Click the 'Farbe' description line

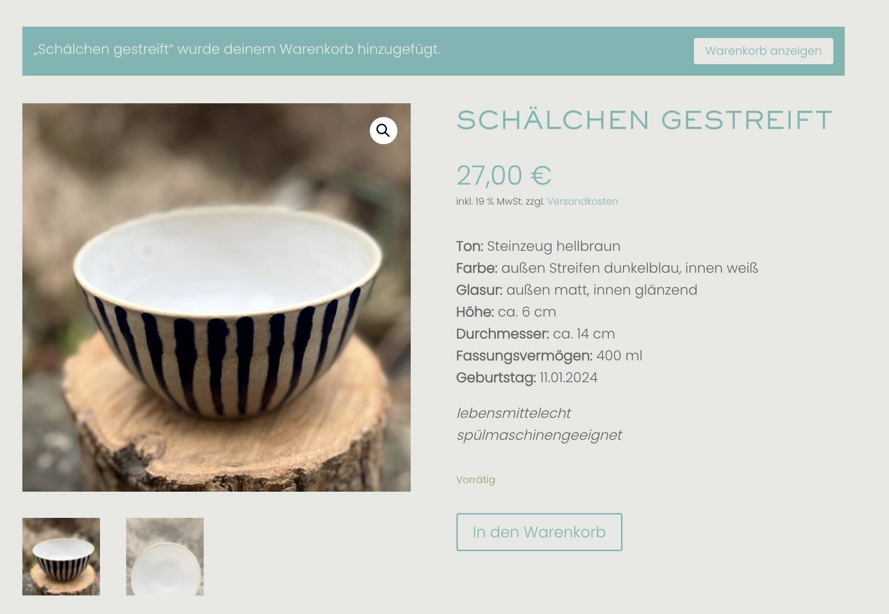coord(607,268)
